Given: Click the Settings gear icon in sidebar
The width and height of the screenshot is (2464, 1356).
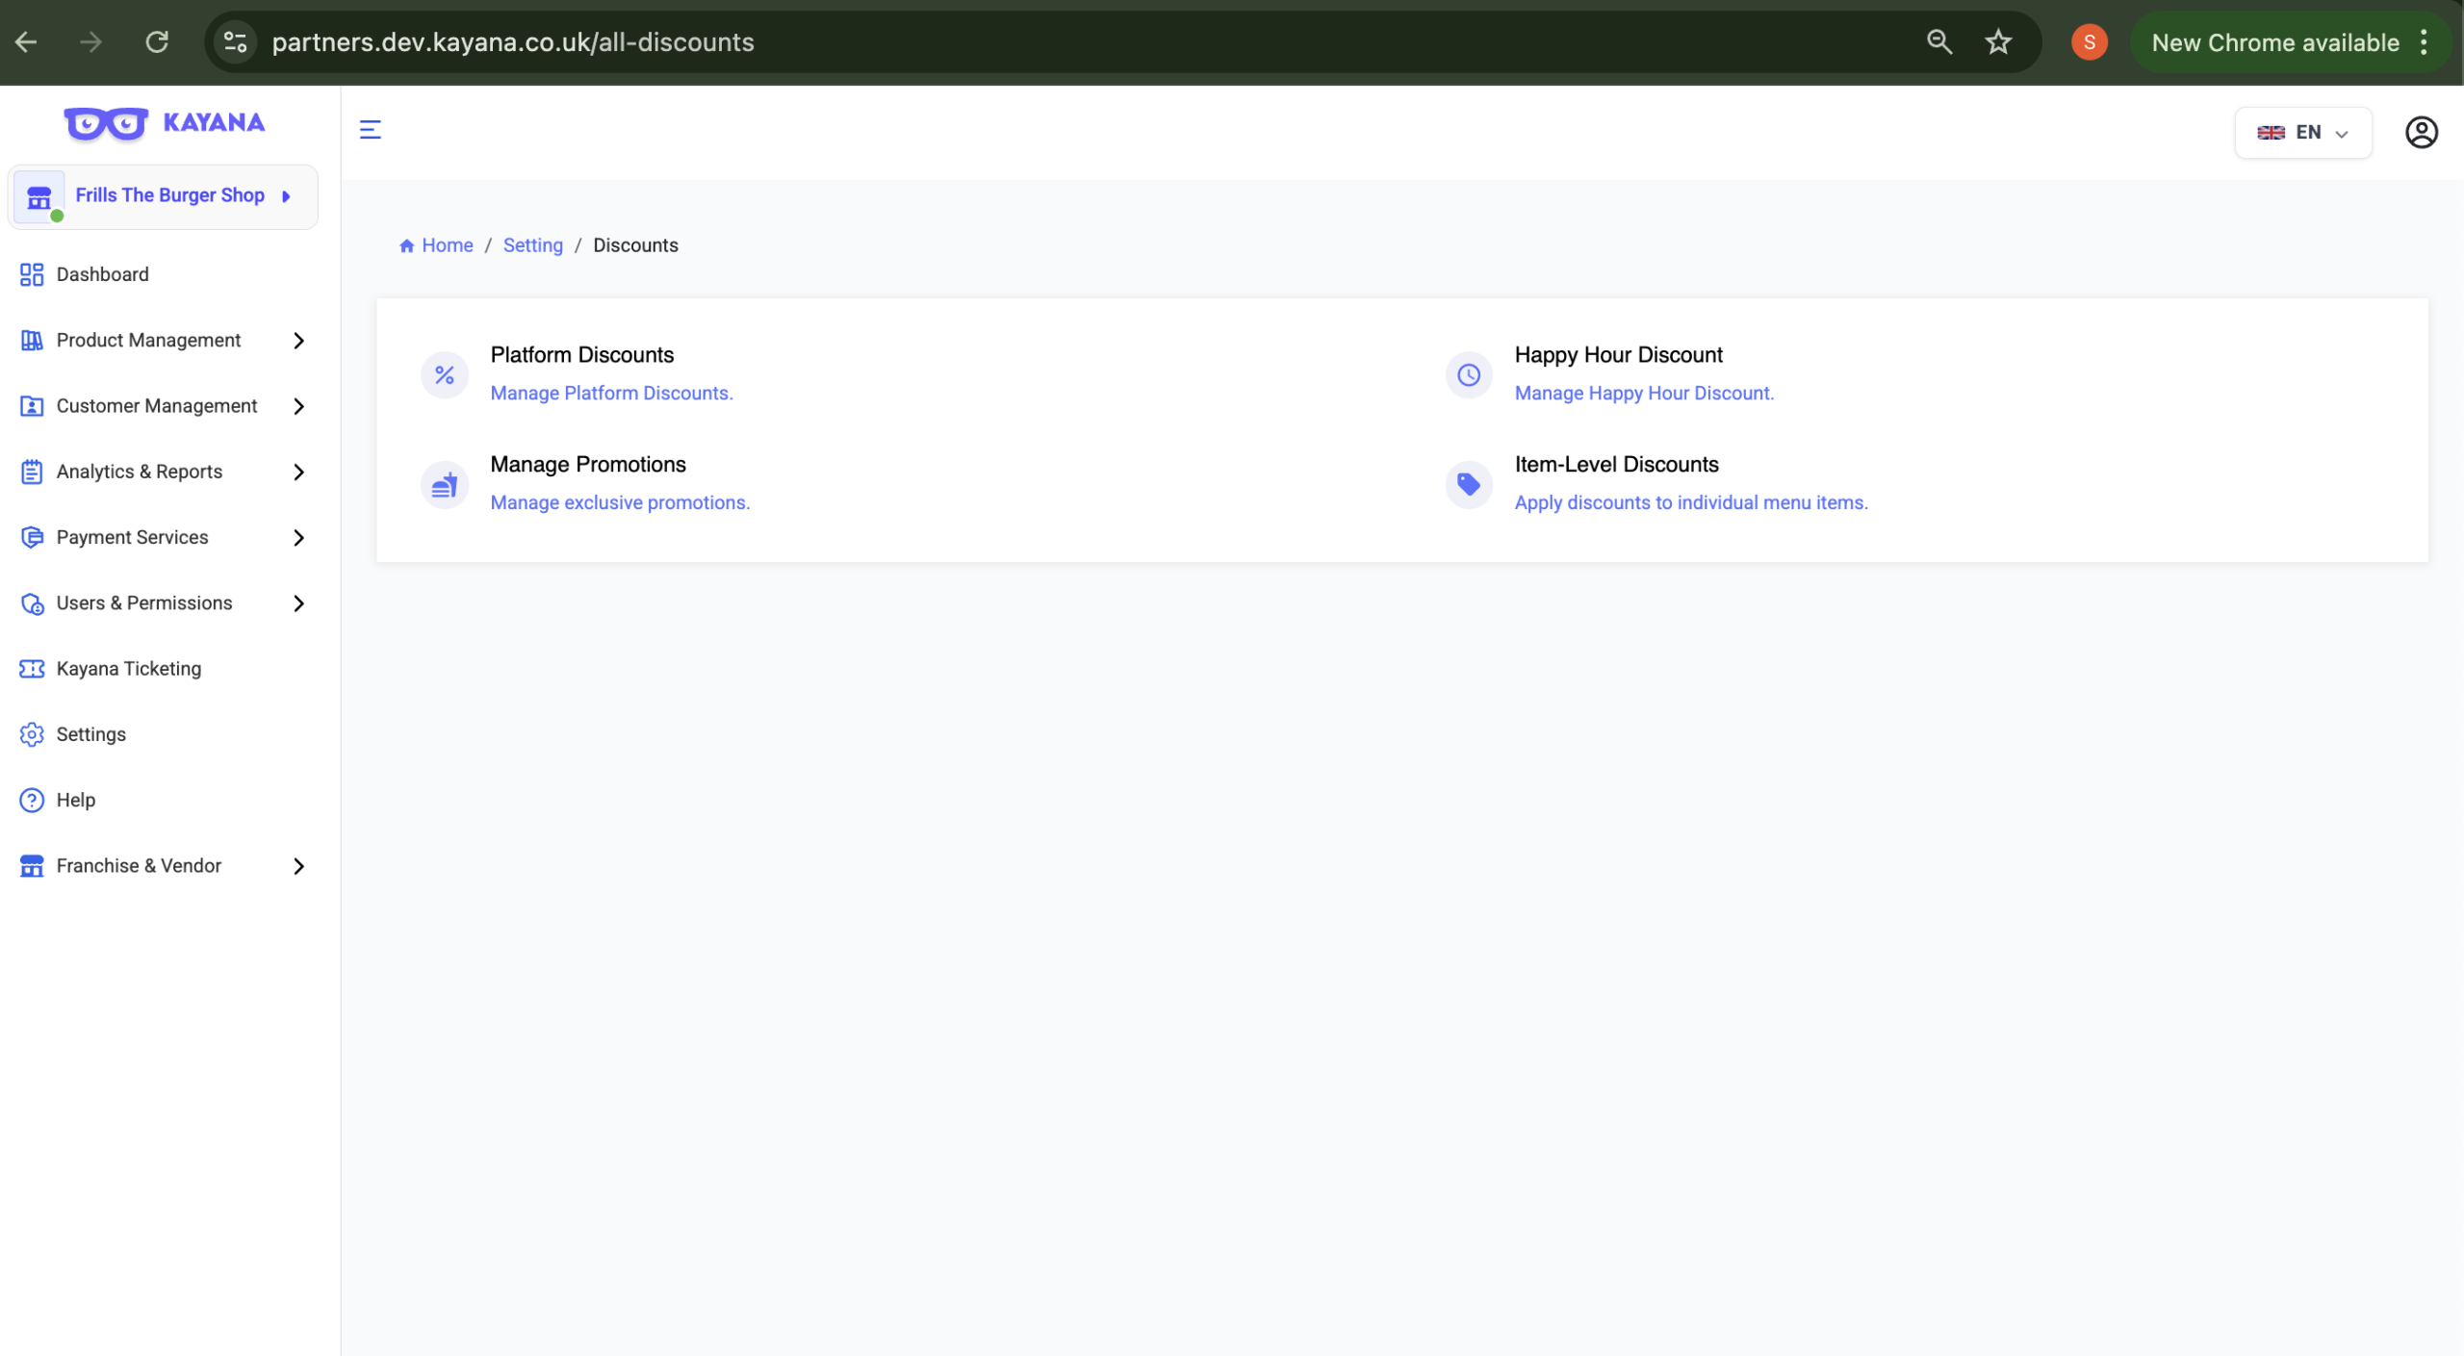Looking at the screenshot, I should pos(32,734).
